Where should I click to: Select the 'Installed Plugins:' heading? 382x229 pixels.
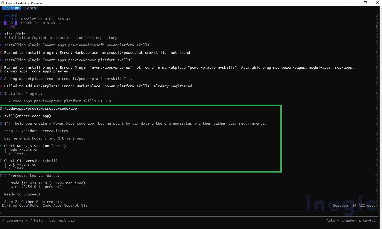[x=23, y=93]
